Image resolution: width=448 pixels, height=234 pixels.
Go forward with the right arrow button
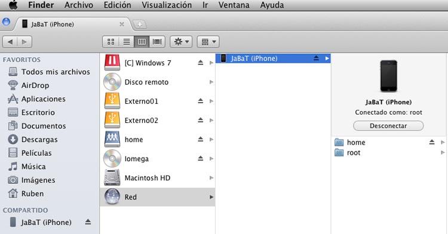click(x=24, y=42)
